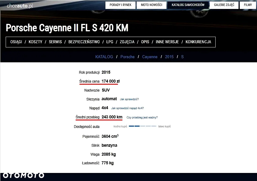Click the Porsche breadcrumb link
The image size is (257, 181).
click(127, 57)
